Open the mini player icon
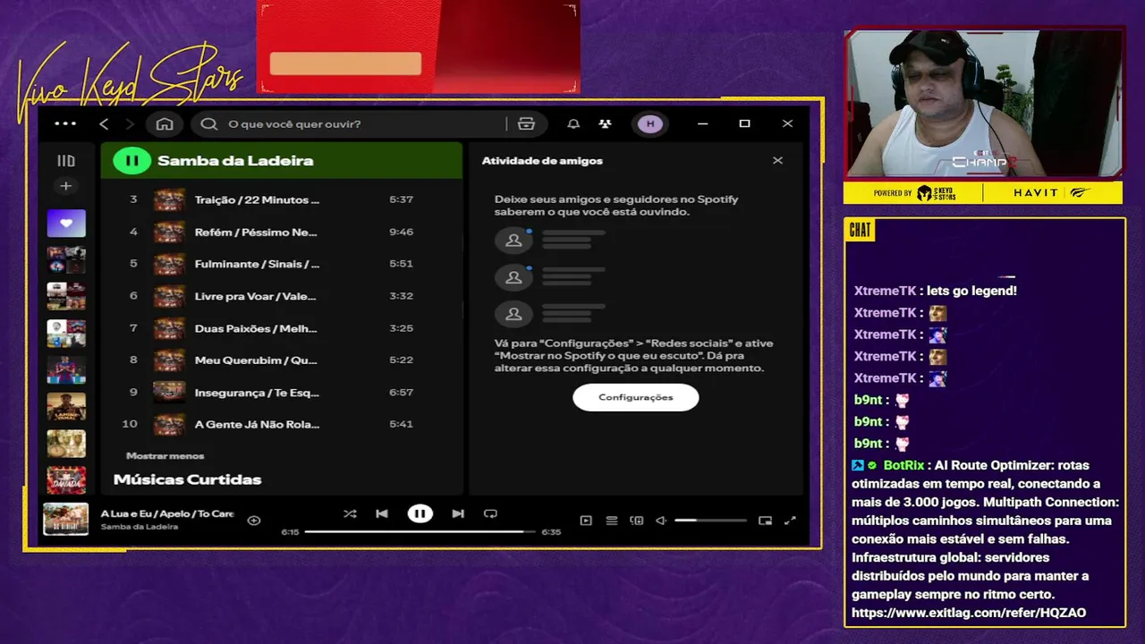This screenshot has width=1145, height=644. (x=765, y=521)
